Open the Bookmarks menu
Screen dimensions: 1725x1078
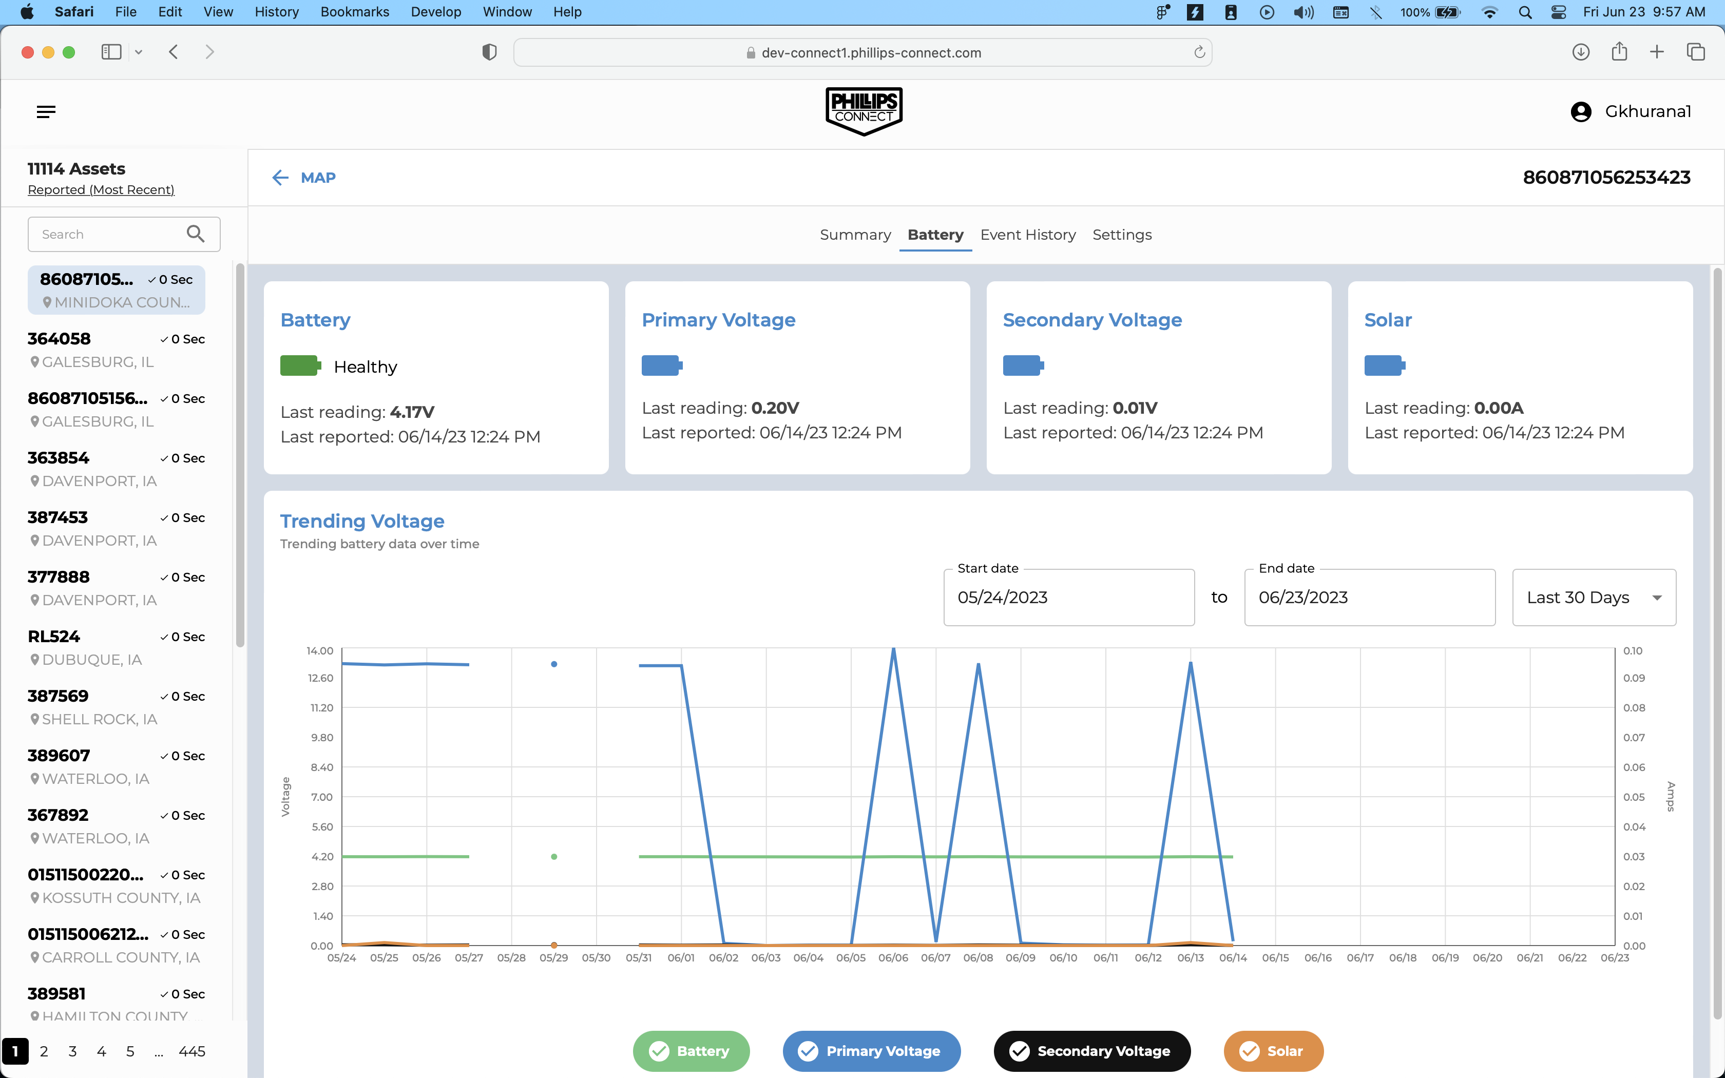pos(354,12)
